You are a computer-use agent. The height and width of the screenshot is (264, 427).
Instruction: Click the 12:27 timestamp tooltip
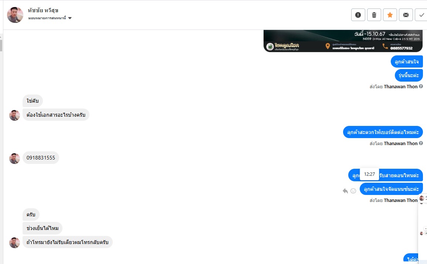[369, 174]
